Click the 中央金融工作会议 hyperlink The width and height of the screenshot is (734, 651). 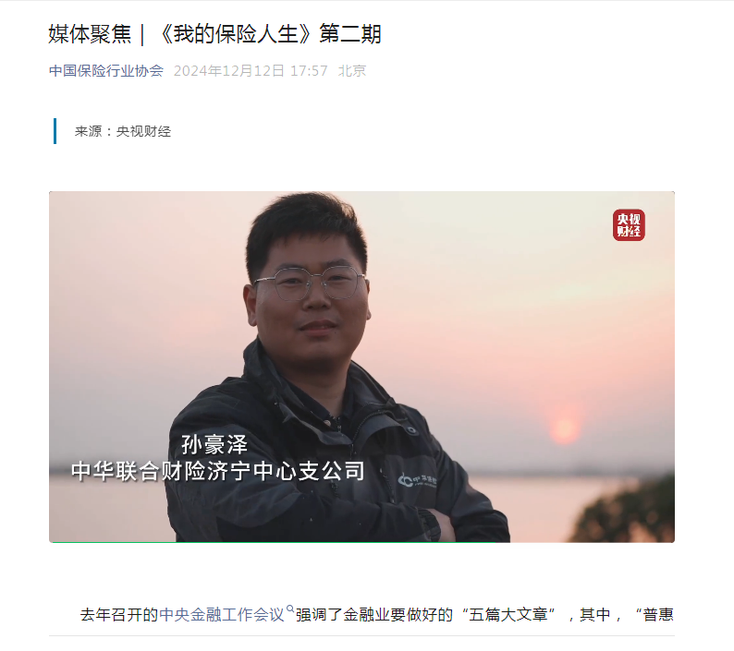pyautogui.click(x=222, y=614)
